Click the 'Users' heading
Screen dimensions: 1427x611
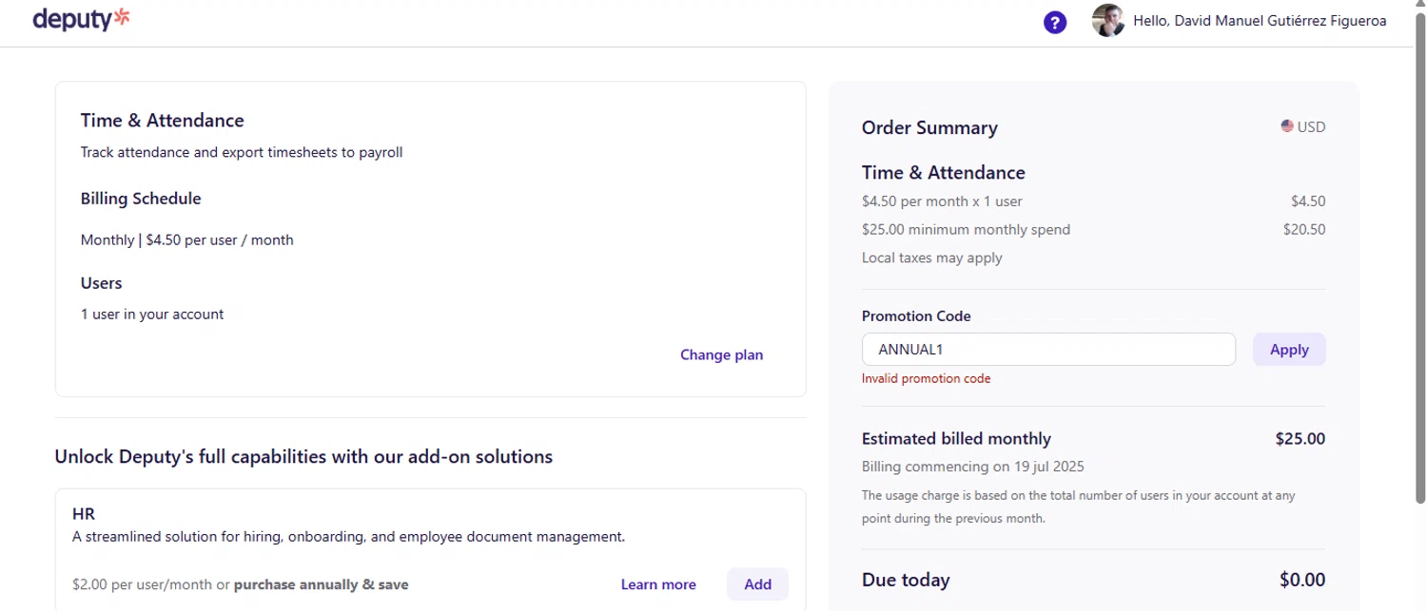pyautogui.click(x=102, y=283)
